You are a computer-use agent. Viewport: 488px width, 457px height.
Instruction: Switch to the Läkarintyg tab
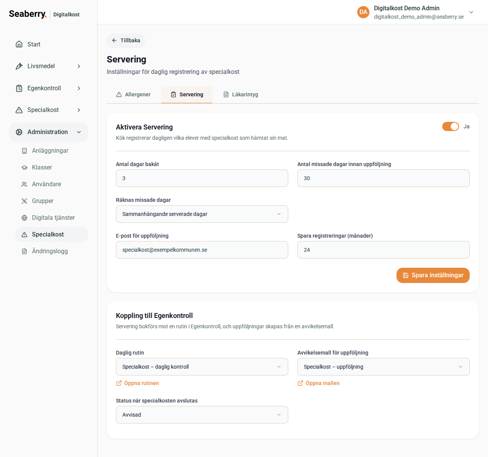[x=241, y=94]
